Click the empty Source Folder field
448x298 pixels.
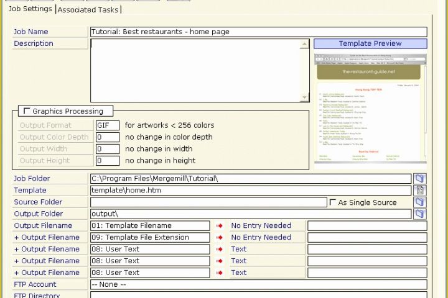pyautogui.click(x=208, y=202)
